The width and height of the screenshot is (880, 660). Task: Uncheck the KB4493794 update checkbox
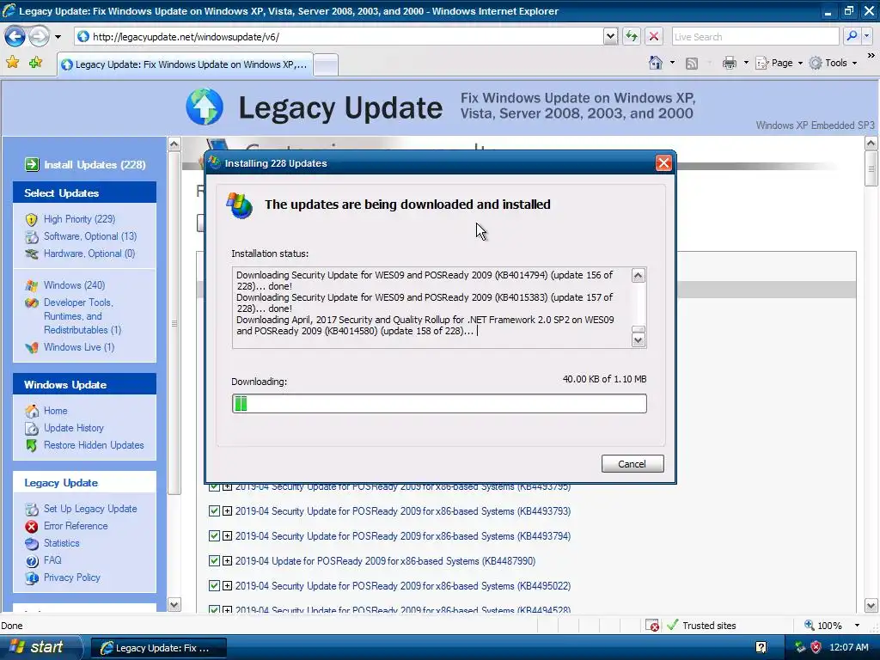click(x=214, y=536)
